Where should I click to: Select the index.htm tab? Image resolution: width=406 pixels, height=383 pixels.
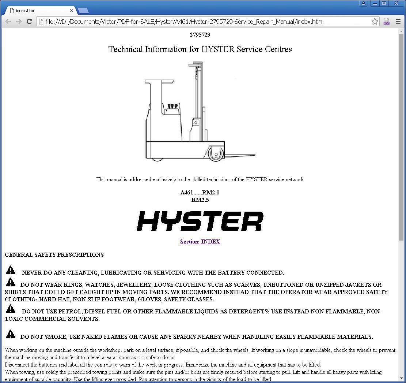(41, 11)
